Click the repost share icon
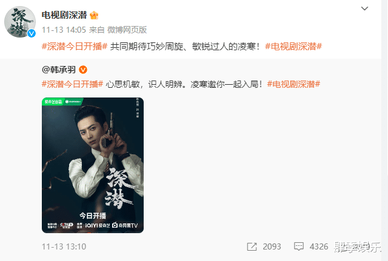Viewport: 388px width, 261px height. [252, 246]
